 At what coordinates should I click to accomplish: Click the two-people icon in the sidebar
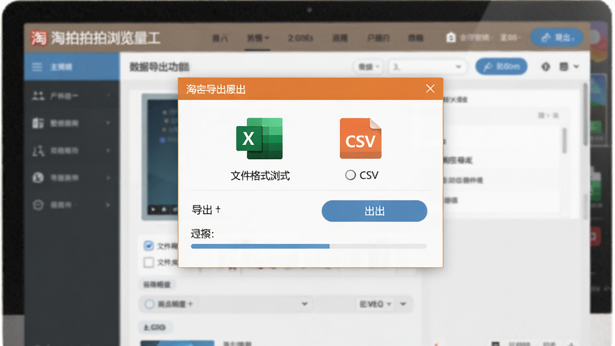(x=38, y=96)
